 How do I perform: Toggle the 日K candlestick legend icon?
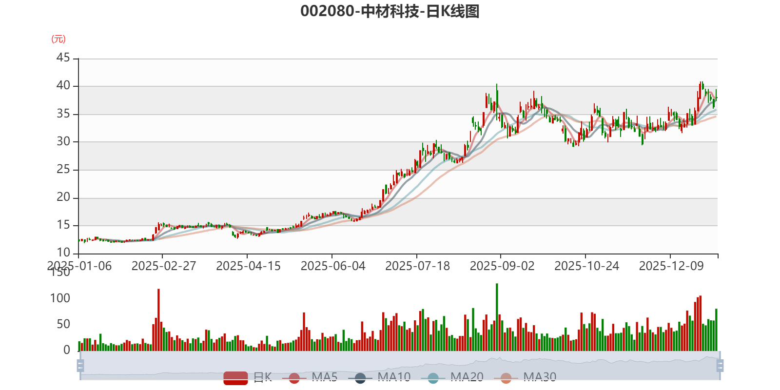point(235,378)
